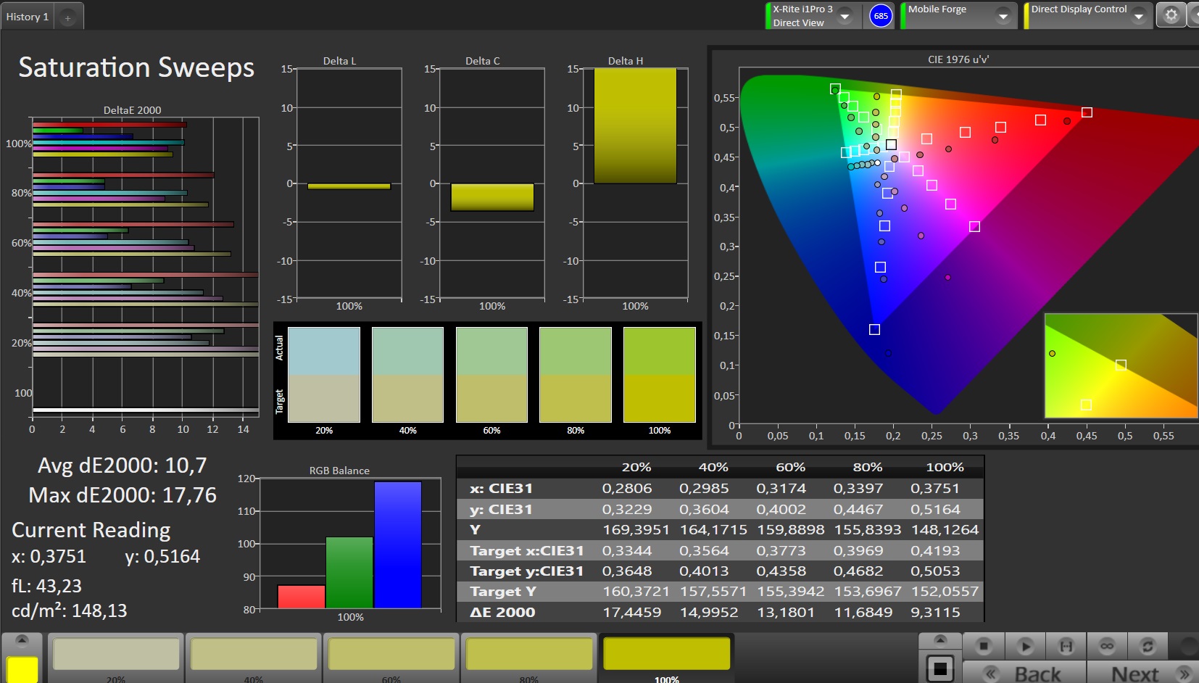Viewport: 1199px width, 683px height.
Task: Click the zoomed gamut inset in CIE chart
Action: tap(1121, 365)
